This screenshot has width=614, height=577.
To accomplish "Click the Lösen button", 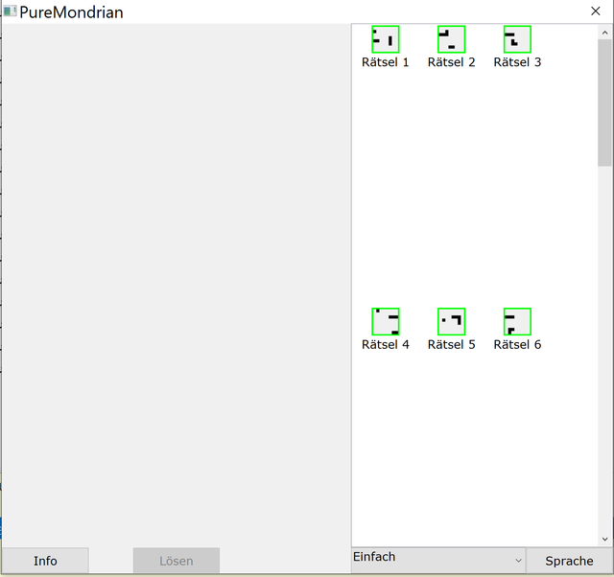I will coord(177,561).
